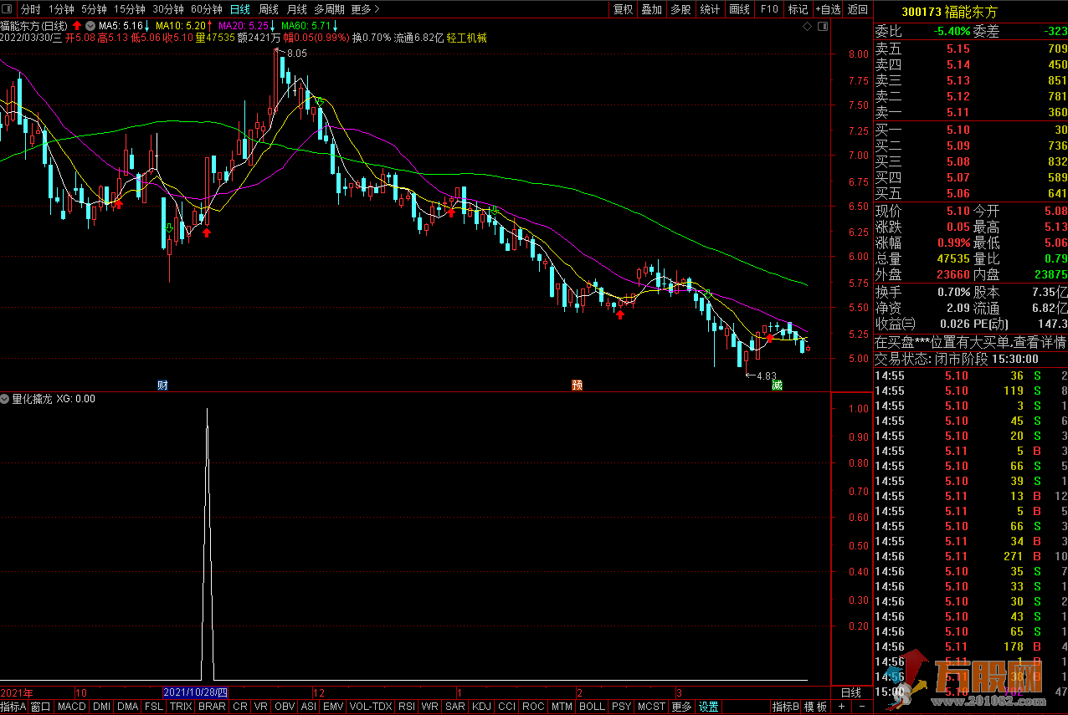Open 多股 multi-stock view
Screen dimensions: 1068x715
(680, 9)
